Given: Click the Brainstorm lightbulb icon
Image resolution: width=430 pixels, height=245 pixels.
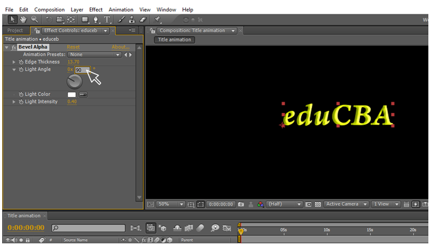Looking at the screenshot, I should tap(215, 228).
